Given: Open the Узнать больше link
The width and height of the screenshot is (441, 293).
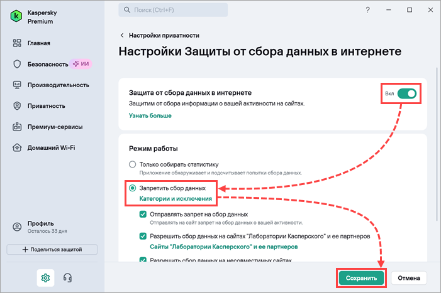Looking at the screenshot, I should coord(150,115).
